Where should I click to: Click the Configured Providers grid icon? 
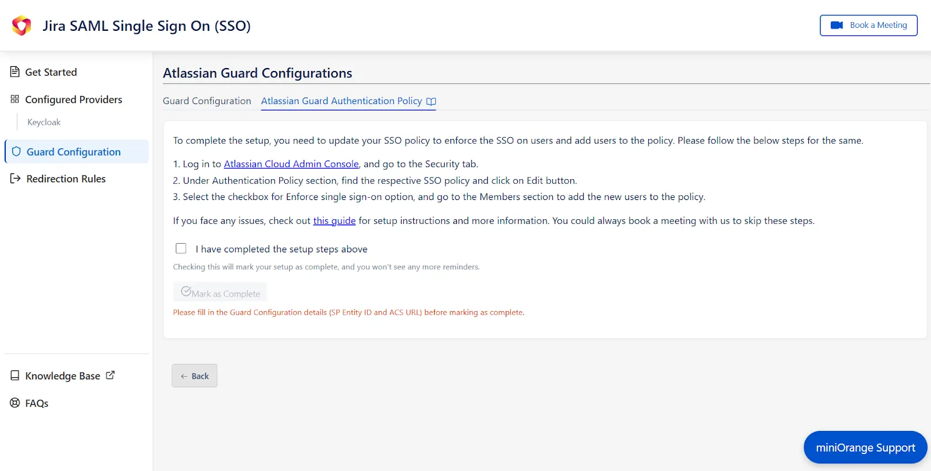point(15,99)
